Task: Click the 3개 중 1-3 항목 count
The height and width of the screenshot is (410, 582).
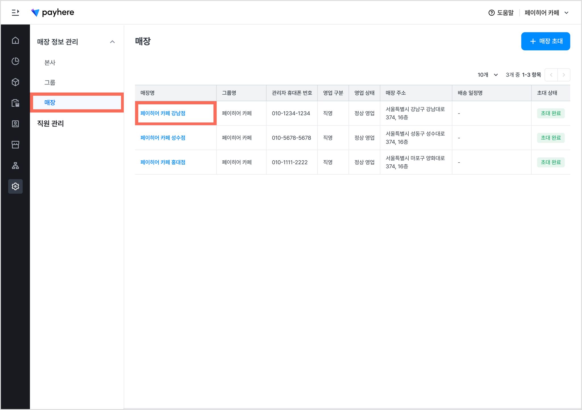Action: coord(523,75)
